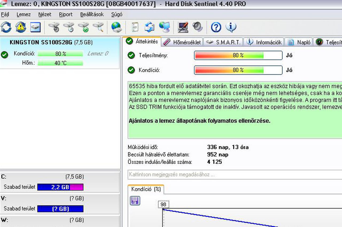Click the 98 data label on the chart
Image resolution: width=342 pixels, height=227 pixels.
[x=164, y=205]
